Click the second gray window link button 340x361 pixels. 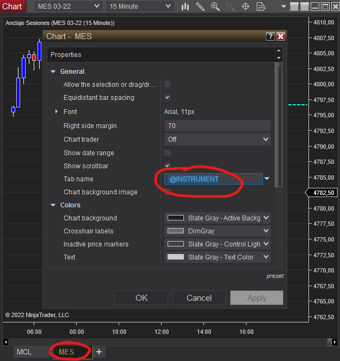tap(305, 7)
